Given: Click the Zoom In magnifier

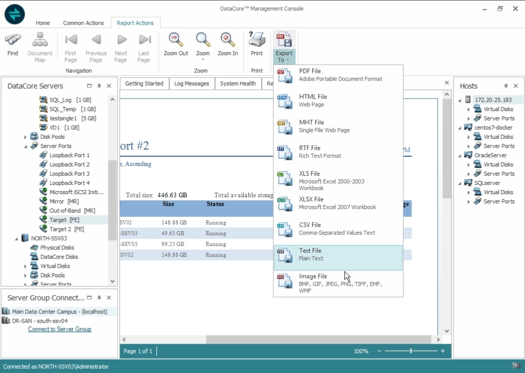Looking at the screenshot, I should click(x=228, y=40).
